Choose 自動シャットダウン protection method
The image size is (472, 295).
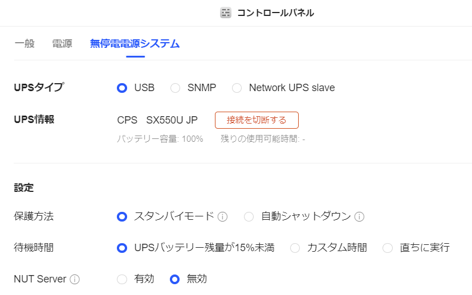coord(249,216)
